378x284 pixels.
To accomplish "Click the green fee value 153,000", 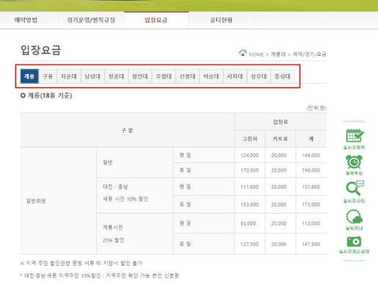I will 250,204.
